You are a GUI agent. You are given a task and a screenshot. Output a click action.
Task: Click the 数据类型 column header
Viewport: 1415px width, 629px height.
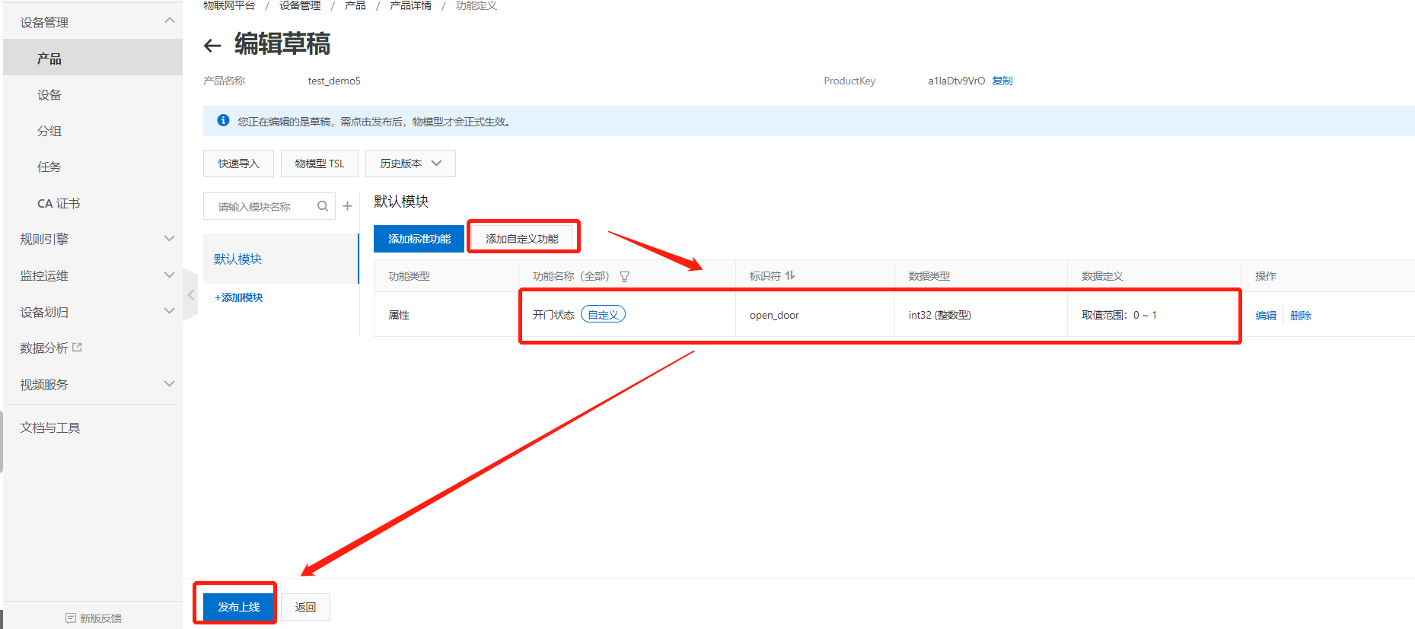(929, 276)
